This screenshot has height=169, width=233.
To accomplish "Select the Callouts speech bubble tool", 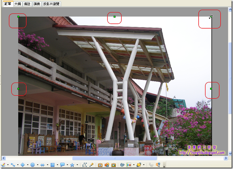I will [x=62, y=165].
